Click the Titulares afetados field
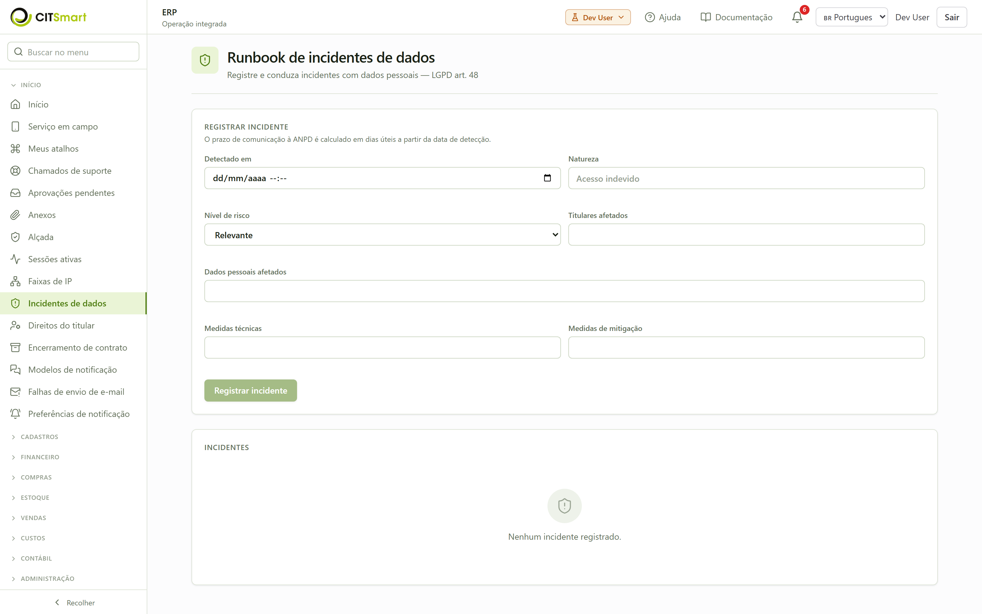The width and height of the screenshot is (982, 614). pos(746,235)
